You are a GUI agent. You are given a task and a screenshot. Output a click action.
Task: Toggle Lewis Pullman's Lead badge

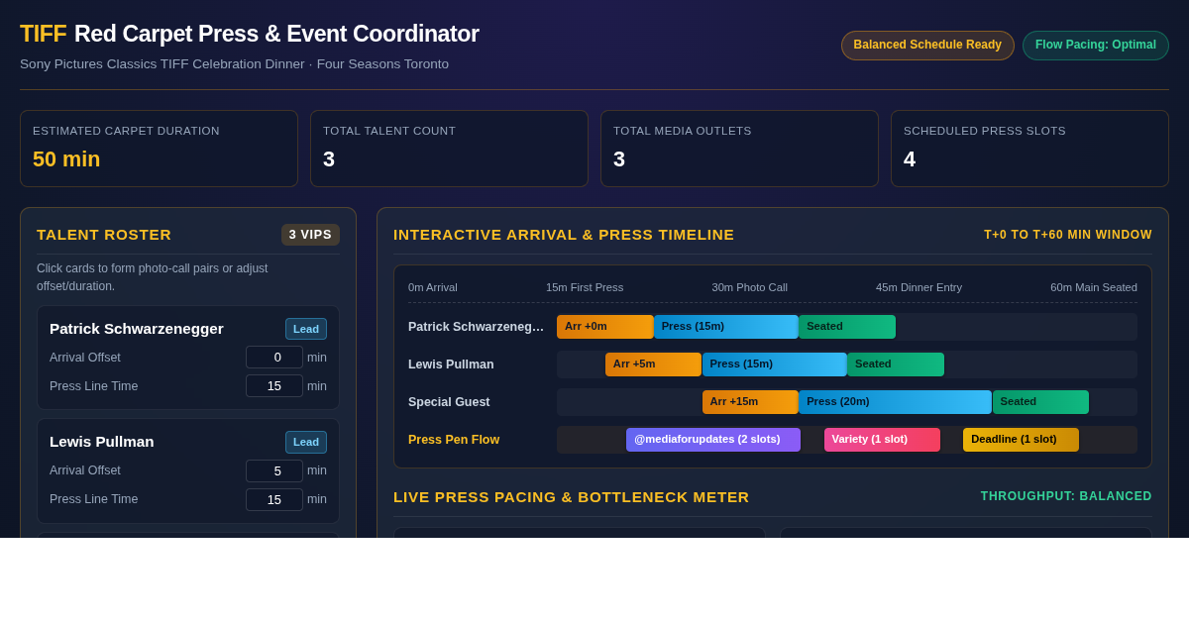[306, 442]
